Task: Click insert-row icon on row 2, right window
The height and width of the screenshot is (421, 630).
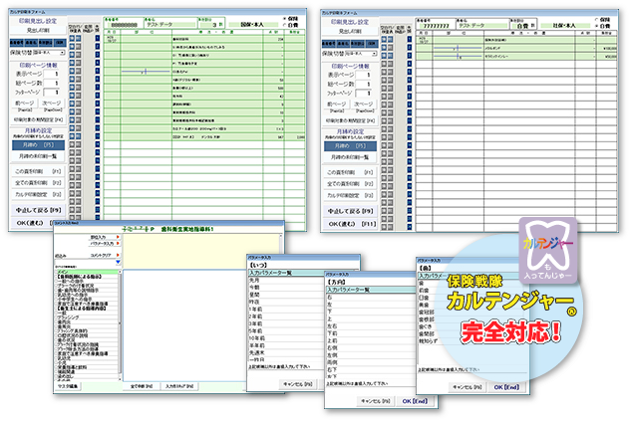Action: [x=390, y=48]
